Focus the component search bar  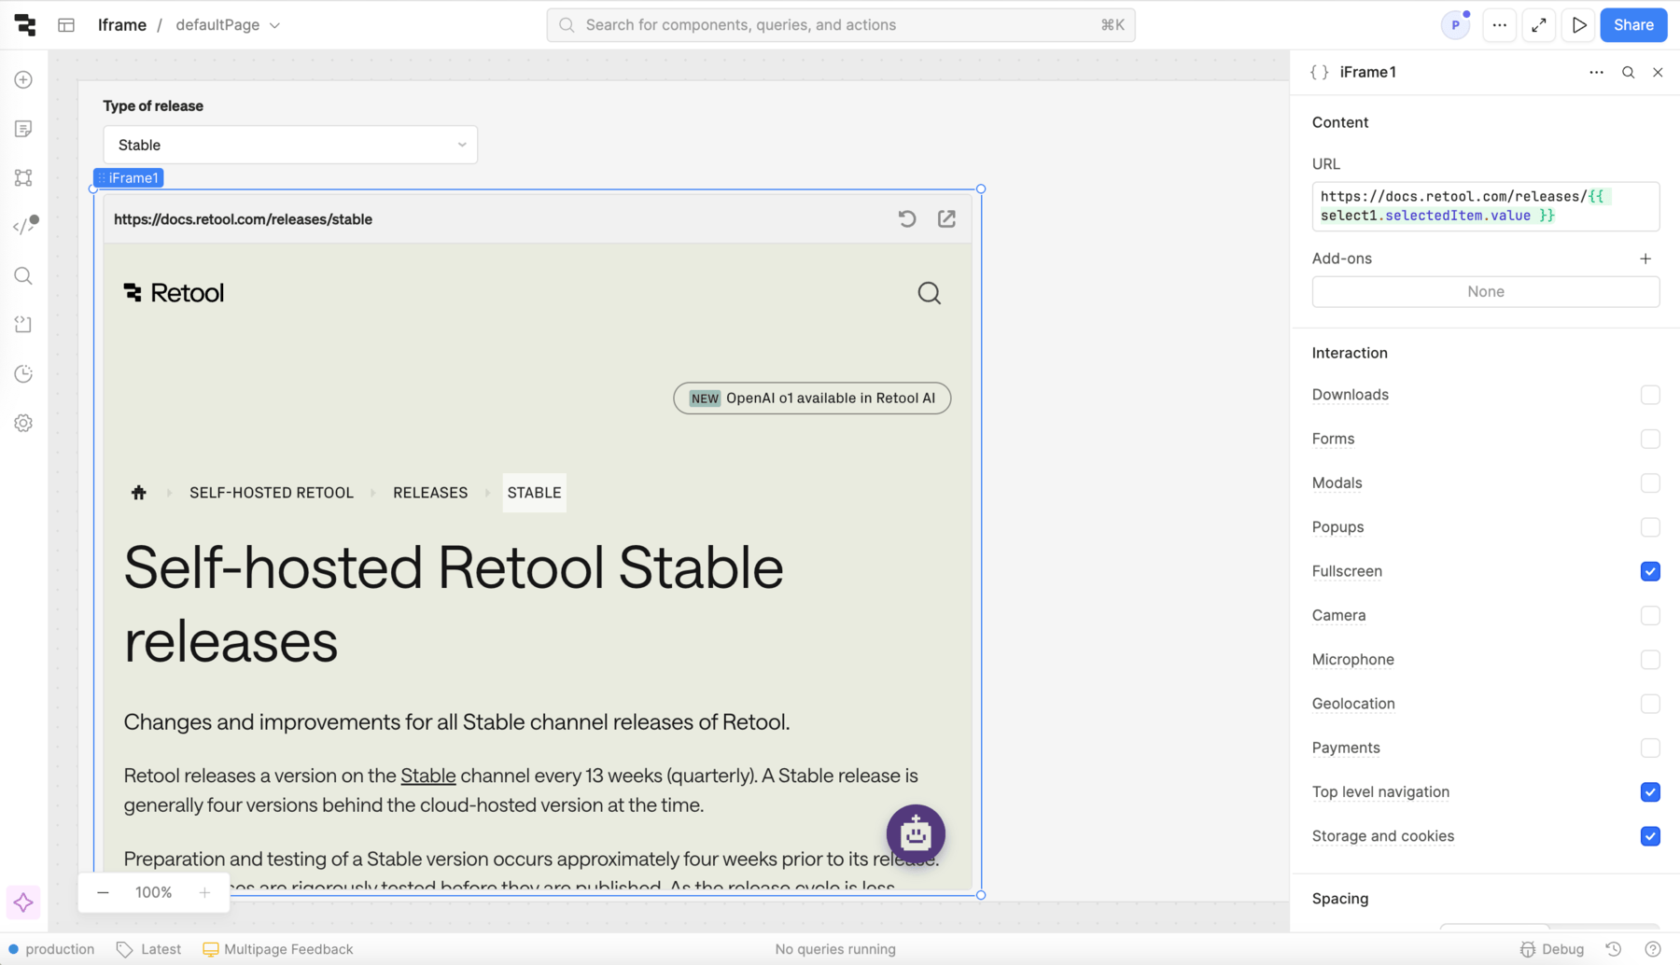841,25
